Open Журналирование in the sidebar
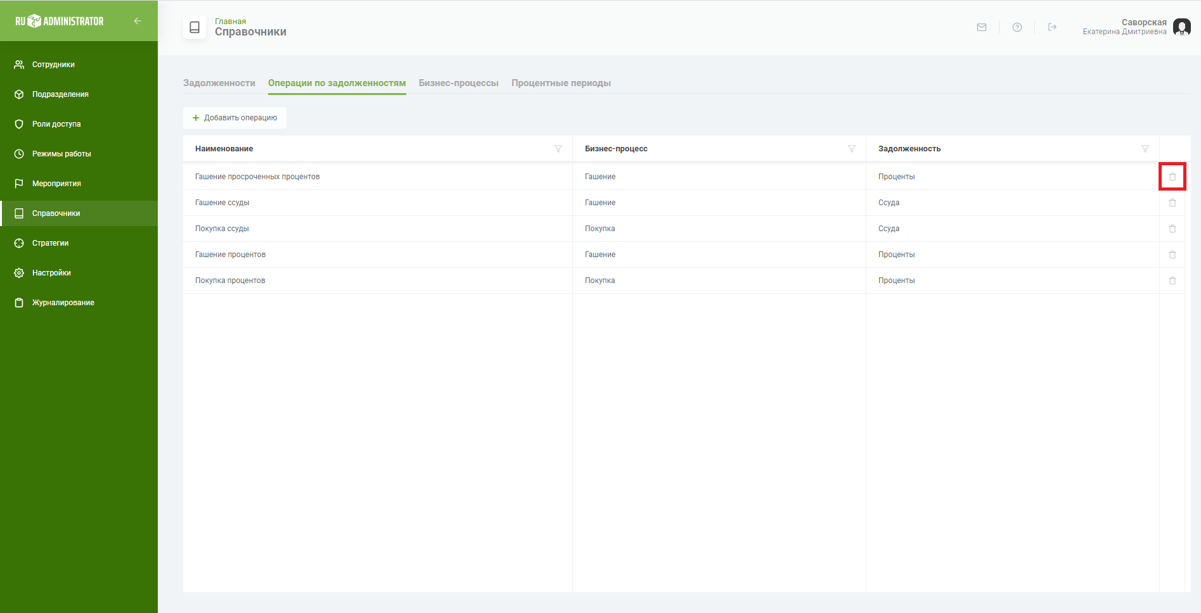The image size is (1201, 613). pos(79,303)
